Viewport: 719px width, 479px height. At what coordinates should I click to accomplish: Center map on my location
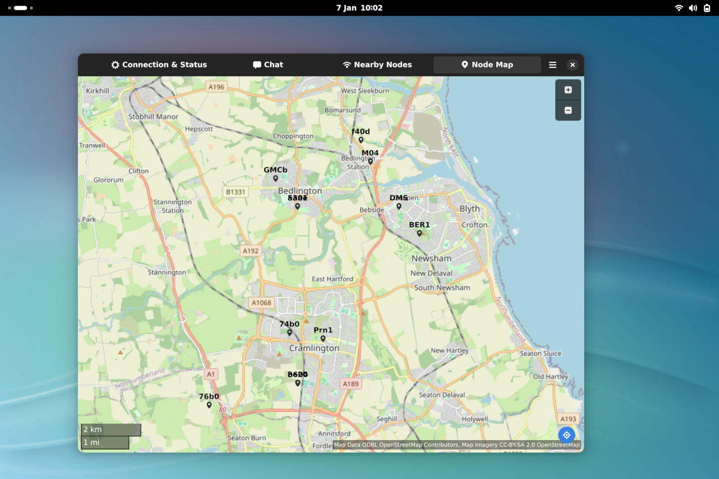tap(567, 435)
